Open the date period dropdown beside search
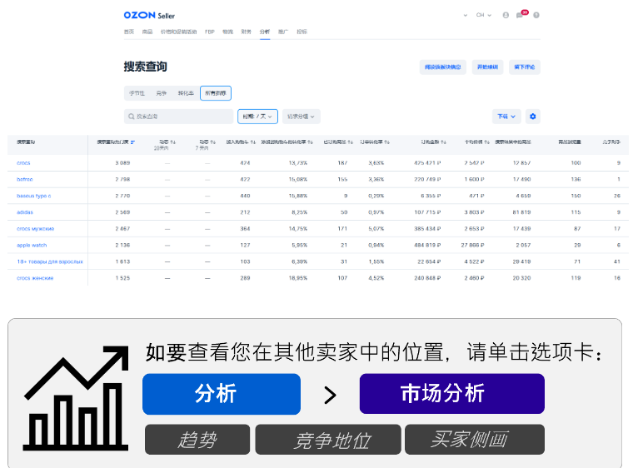 tap(257, 117)
